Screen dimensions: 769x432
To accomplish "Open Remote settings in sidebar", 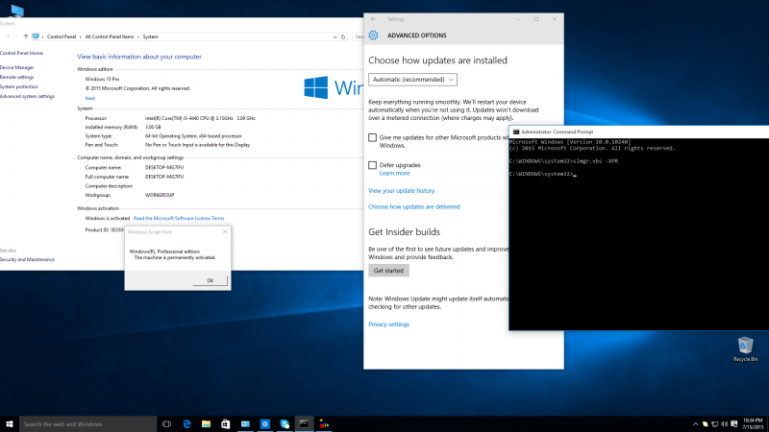I will [x=16, y=78].
